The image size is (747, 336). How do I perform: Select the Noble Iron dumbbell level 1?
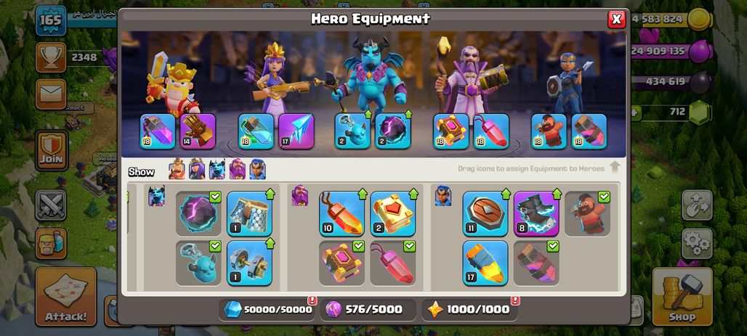(x=250, y=263)
